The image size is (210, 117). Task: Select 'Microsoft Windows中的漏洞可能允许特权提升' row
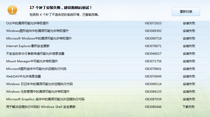coord(105,38)
